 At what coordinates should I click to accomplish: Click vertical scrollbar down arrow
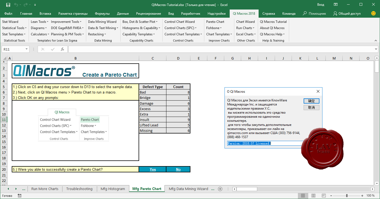(377, 183)
